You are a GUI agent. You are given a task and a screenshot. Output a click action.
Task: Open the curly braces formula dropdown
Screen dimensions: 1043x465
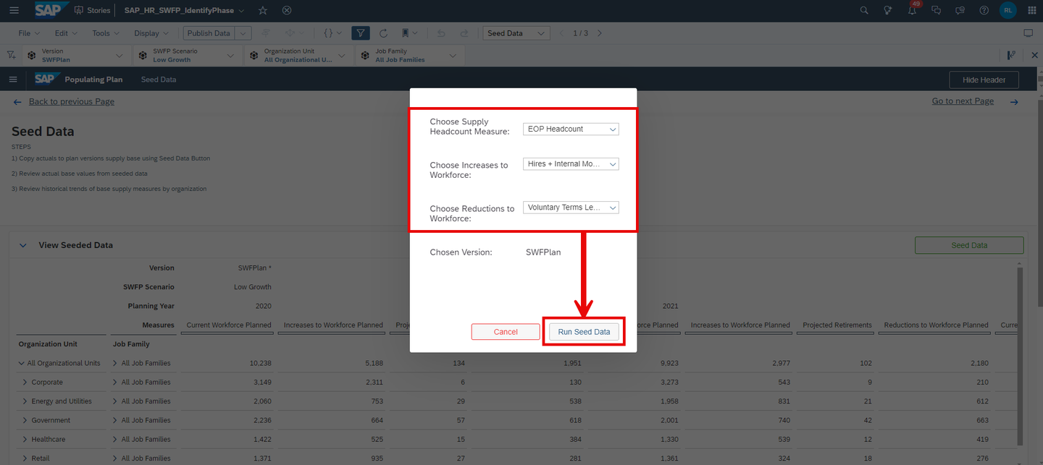332,33
